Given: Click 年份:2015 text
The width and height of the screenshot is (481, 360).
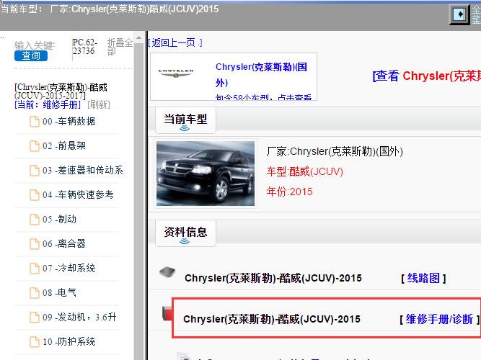Looking at the screenshot, I should (289, 192).
